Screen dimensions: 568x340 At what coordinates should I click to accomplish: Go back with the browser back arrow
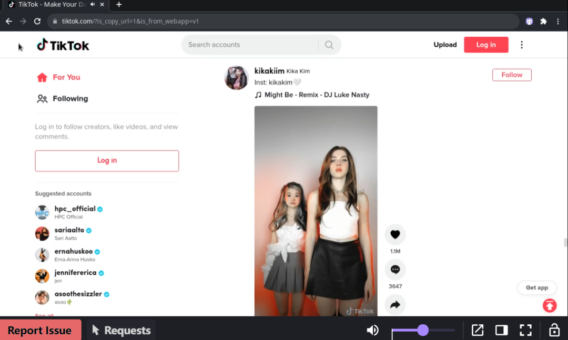(x=9, y=22)
